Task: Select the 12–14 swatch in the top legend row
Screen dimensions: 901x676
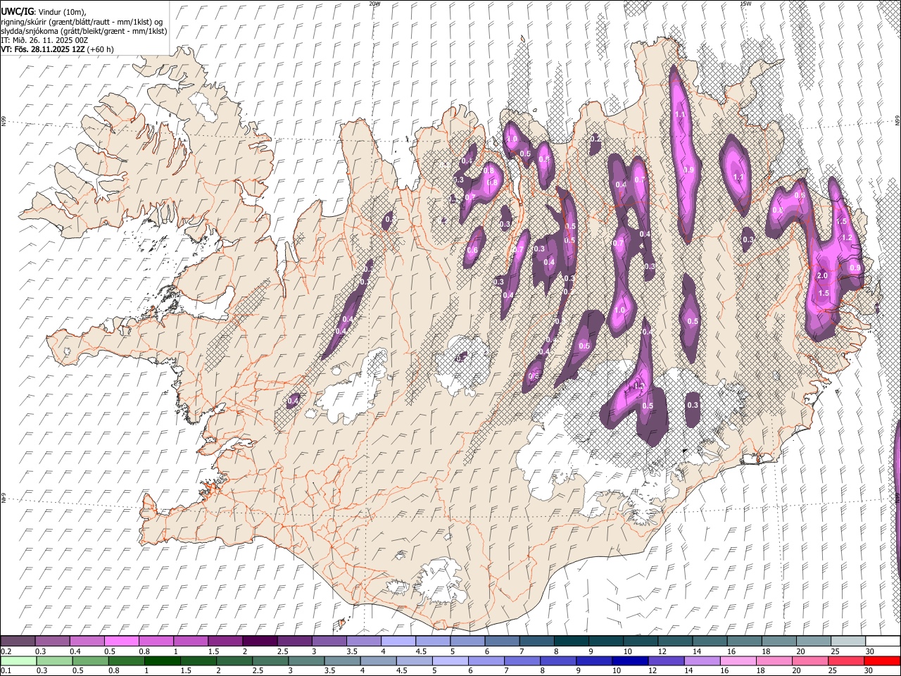Action: [675, 641]
